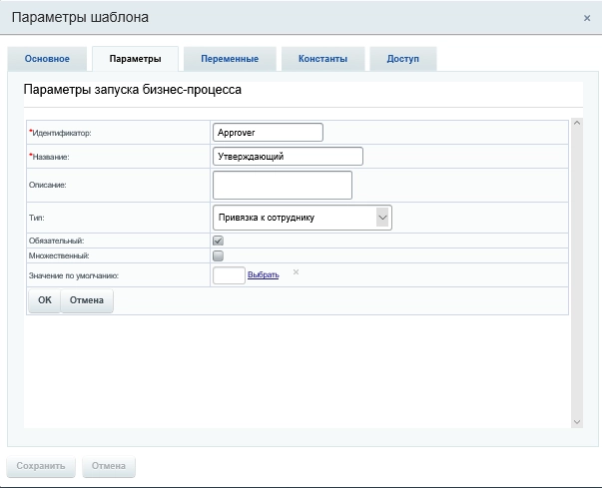Enable the Множественный checkbox
Viewport: 602px width, 488px height.
click(218, 255)
